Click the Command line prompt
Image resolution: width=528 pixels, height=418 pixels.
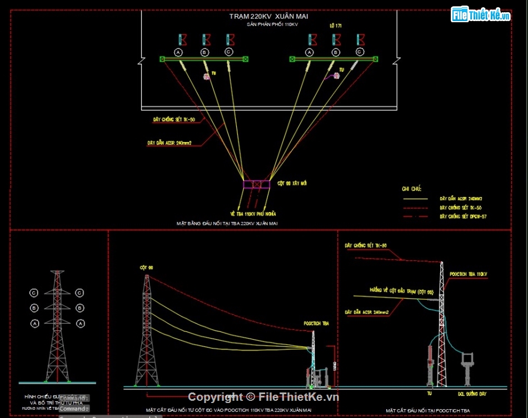point(73,409)
